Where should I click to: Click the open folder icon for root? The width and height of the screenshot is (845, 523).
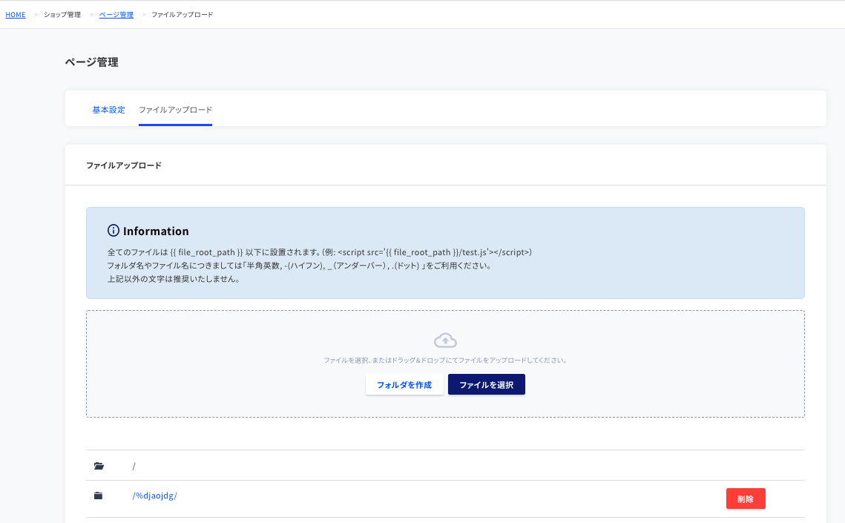pos(99,466)
